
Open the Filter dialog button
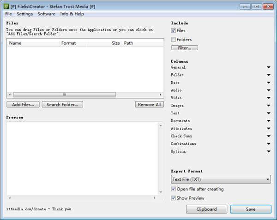185,48
